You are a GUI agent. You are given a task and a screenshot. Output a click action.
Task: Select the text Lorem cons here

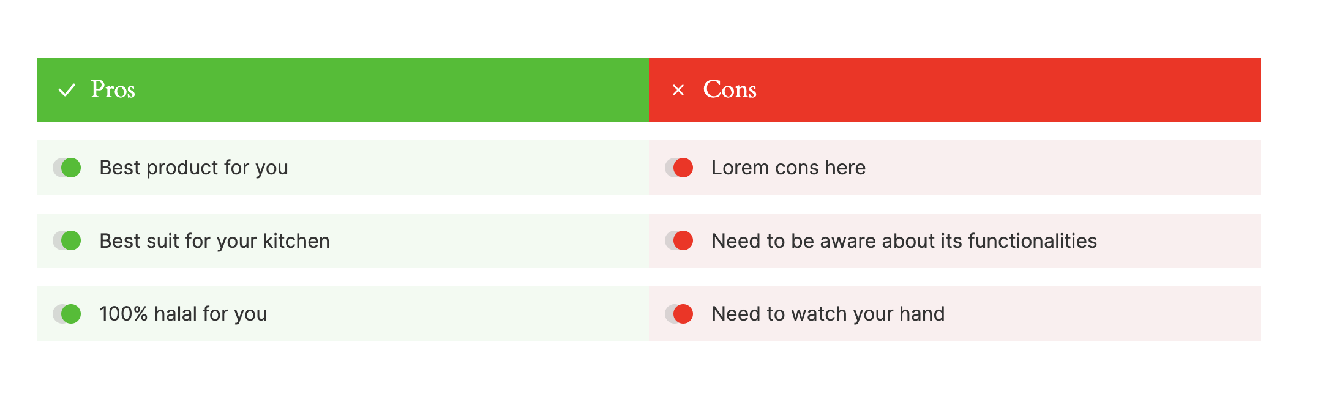[788, 168]
